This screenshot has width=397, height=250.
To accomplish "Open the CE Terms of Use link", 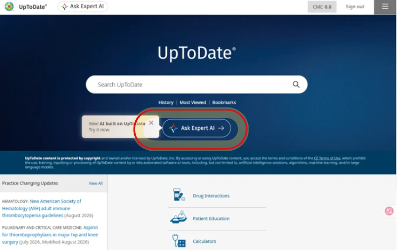I will click(327, 158).
